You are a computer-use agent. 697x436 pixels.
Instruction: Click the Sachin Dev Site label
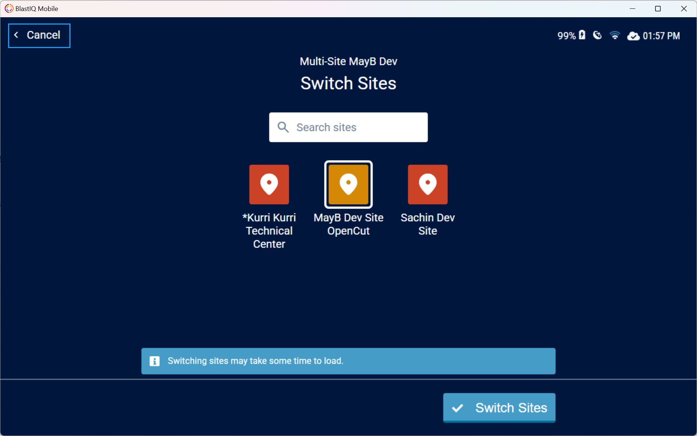pyautogui.click(x=427, y=224)
